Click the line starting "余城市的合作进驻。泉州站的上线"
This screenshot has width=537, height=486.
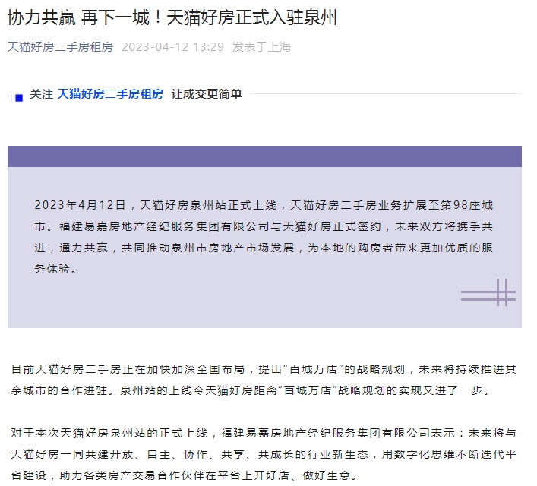(251, 390)
